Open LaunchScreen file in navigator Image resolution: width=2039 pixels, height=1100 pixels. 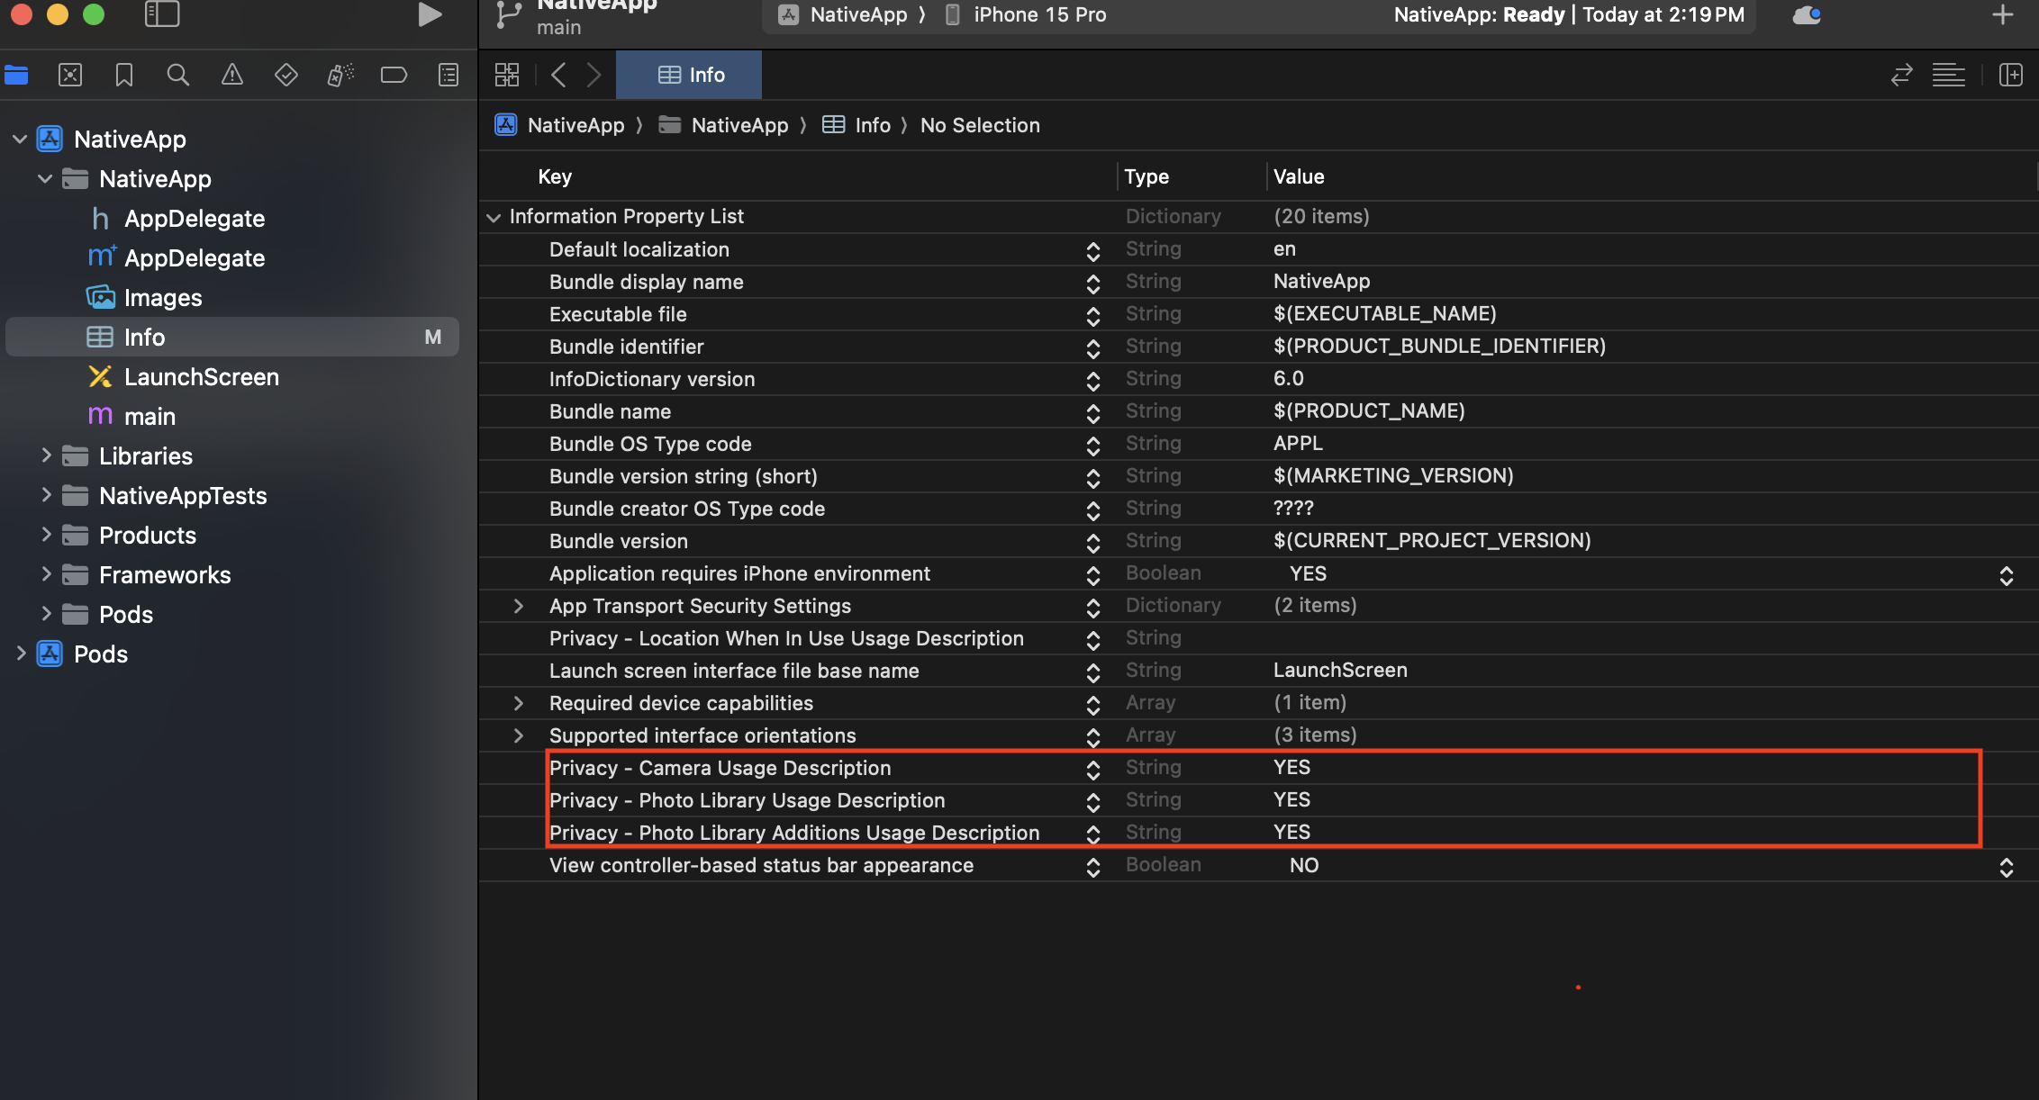(x=201, y=377)
